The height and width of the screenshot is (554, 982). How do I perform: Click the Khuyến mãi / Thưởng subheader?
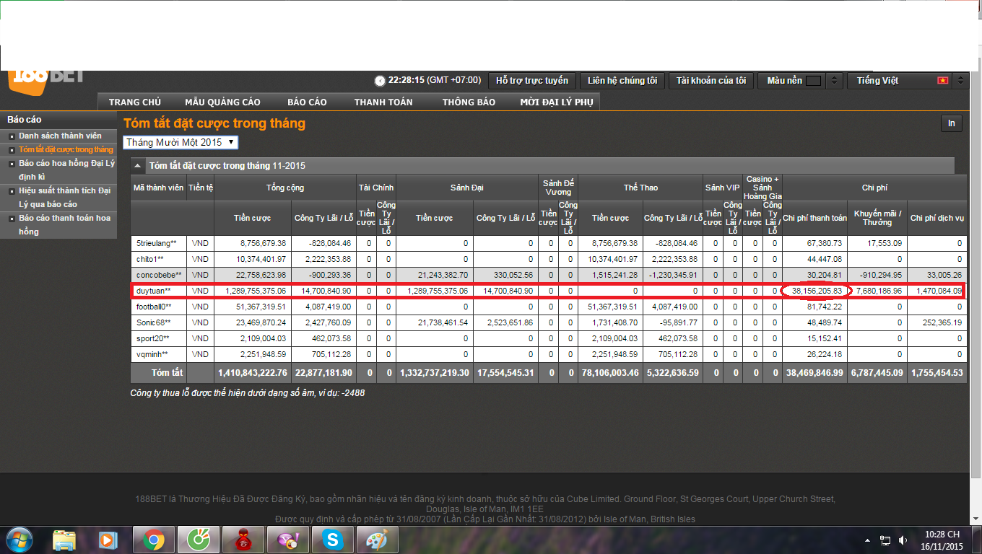tap(877, 218)
